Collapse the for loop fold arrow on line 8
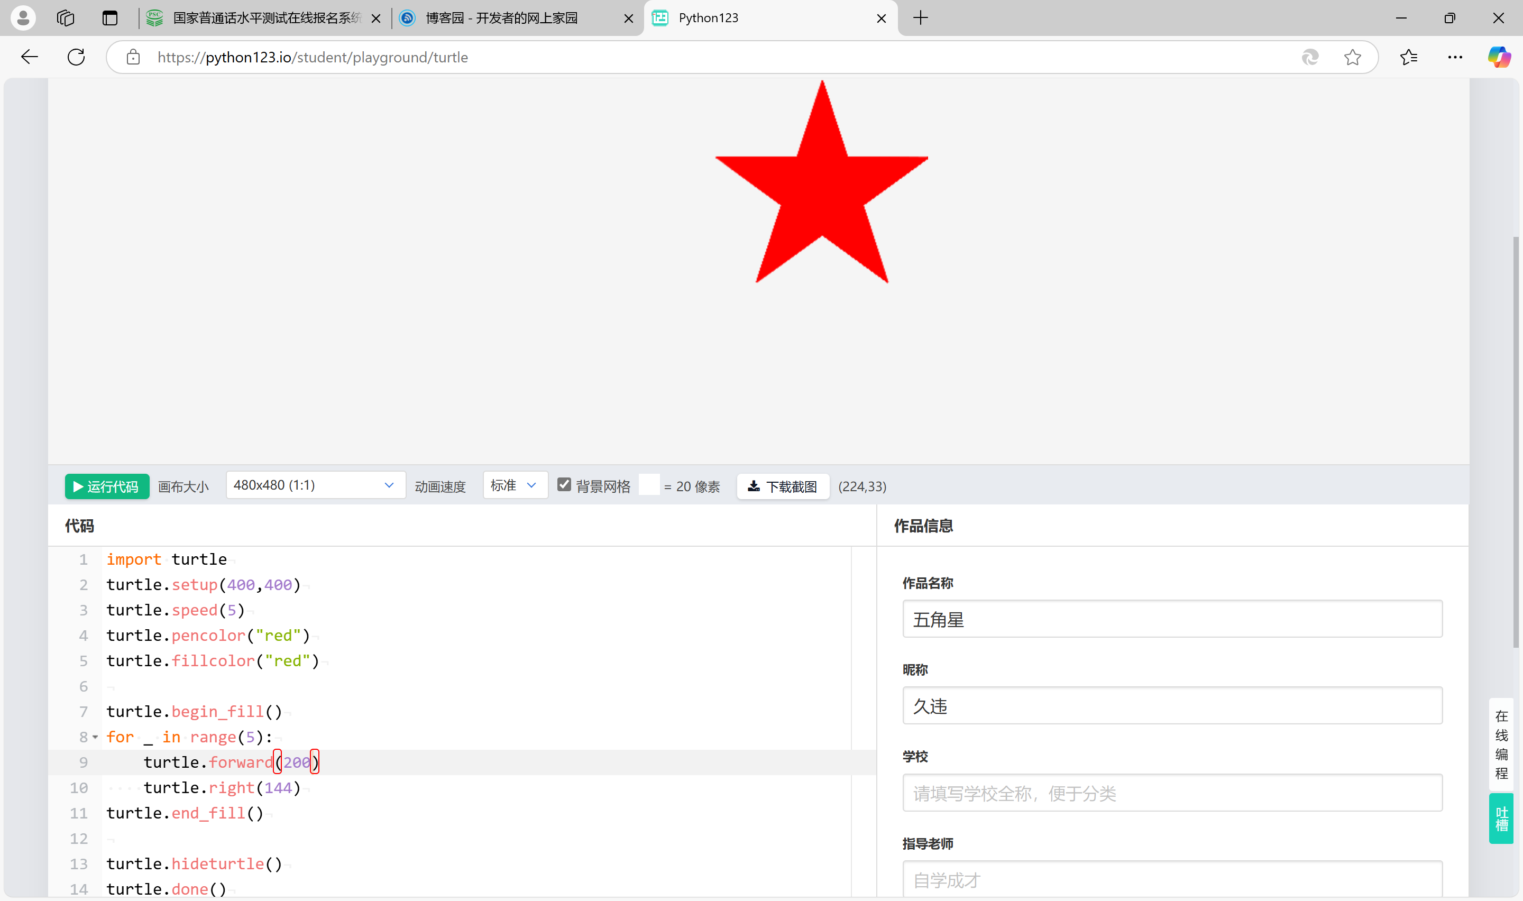Screen dimensions: 1523x901 click(x=95, y=737)
